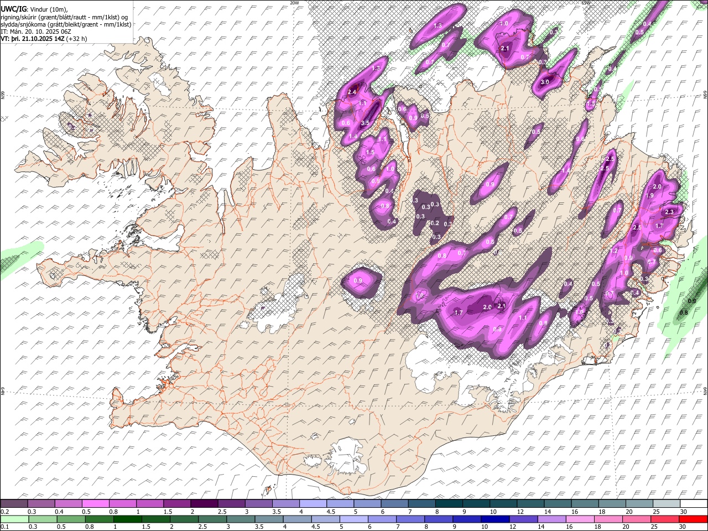Image resolution: width=708 pixels, height=531 pixels.
Task: Click the 'UWC/IG: Vindur (10m)' title text
Action: (34, 9)
